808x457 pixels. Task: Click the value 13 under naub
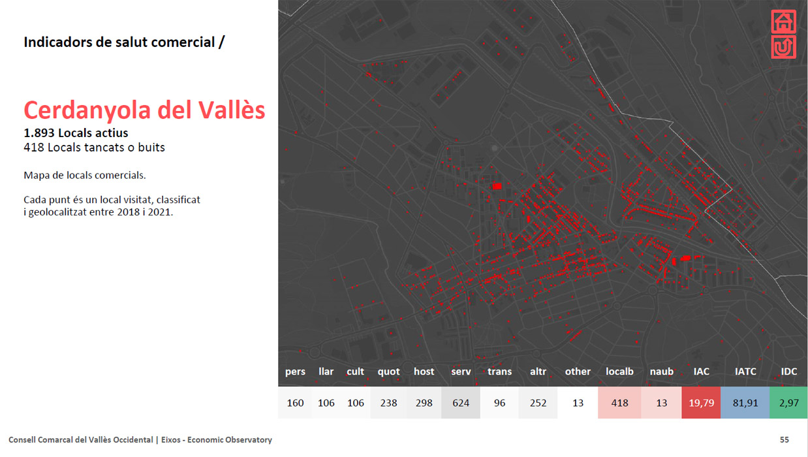pyautogui.click(x=662, y=403)
